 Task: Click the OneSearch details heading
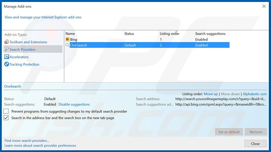(12, 86)
